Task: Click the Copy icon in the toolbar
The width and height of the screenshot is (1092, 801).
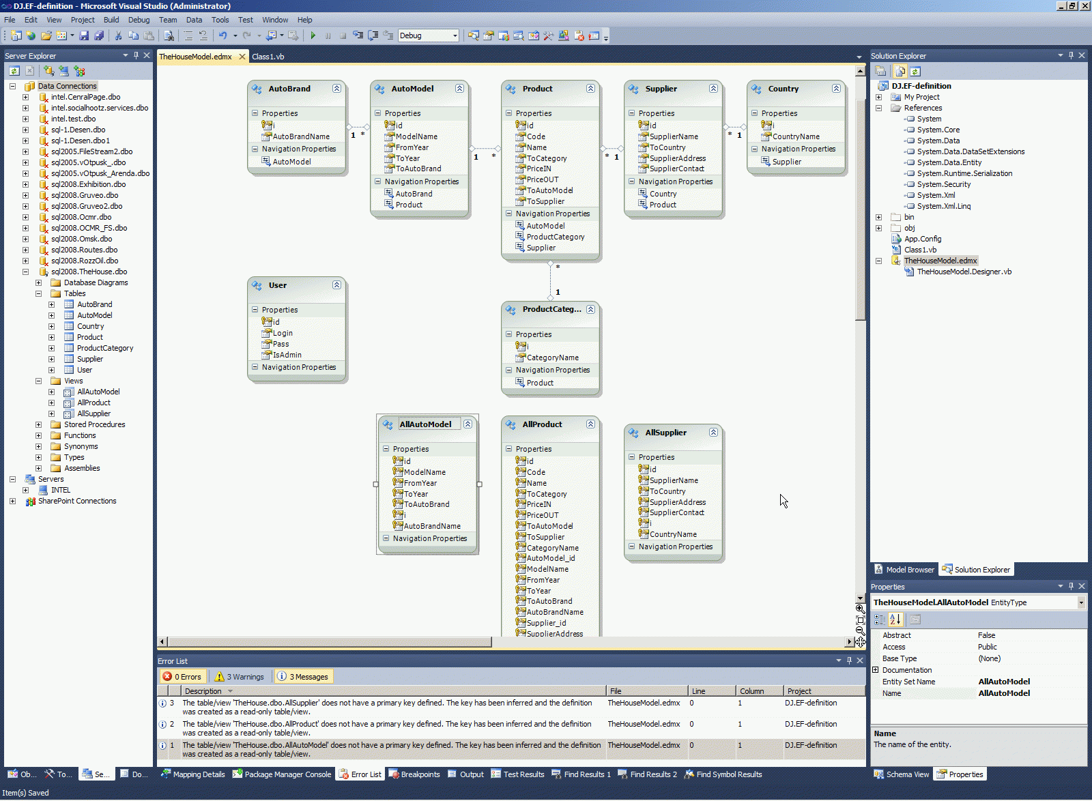Action: click(x=133, y=35)
